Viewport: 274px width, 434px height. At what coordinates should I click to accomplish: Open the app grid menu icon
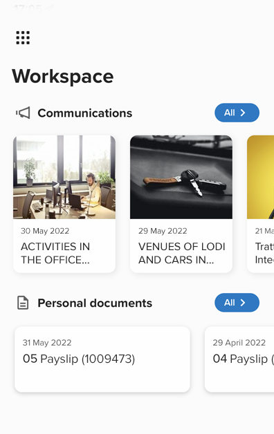(x=23, y=37)
